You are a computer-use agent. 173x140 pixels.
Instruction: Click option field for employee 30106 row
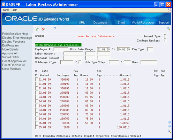[x=37, y=123]
